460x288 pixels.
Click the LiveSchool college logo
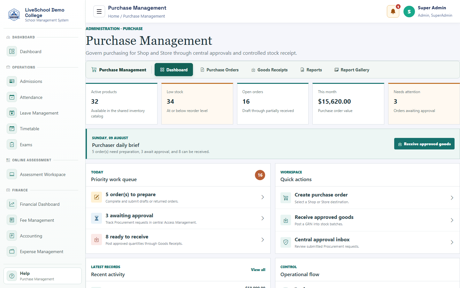[14, 15]
